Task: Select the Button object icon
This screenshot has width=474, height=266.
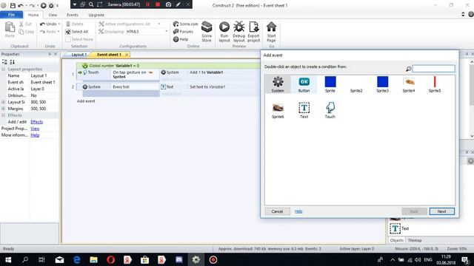Action: [304, 84]
